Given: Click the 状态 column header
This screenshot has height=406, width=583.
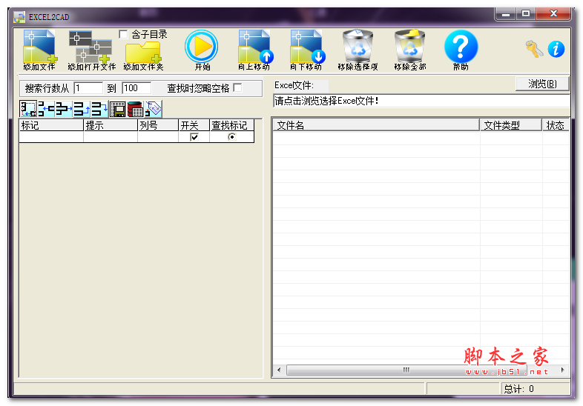Looking at the screenshot, I should [x=556, y=125].
